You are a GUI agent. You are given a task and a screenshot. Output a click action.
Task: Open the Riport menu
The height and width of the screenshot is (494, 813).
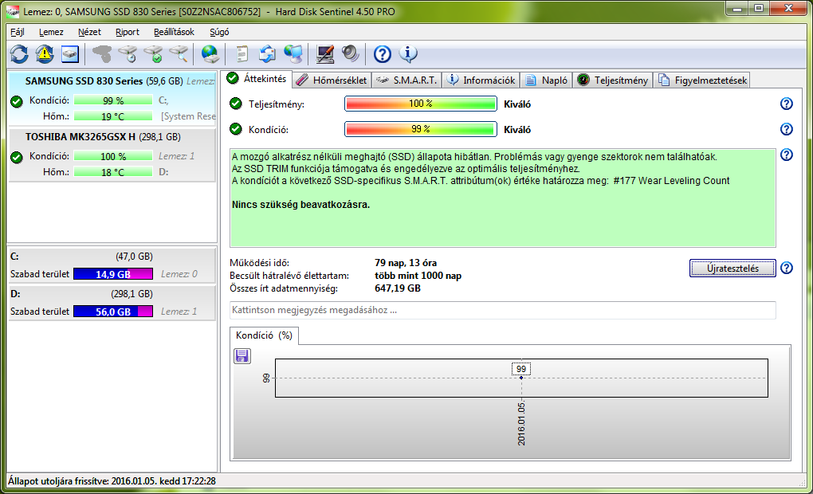coord(127,32)
